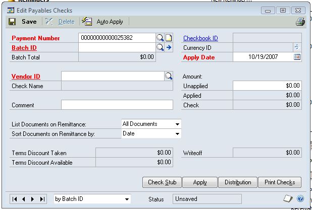Click the Distribution button
Viewport: 312px width, 210px height.
238,182
